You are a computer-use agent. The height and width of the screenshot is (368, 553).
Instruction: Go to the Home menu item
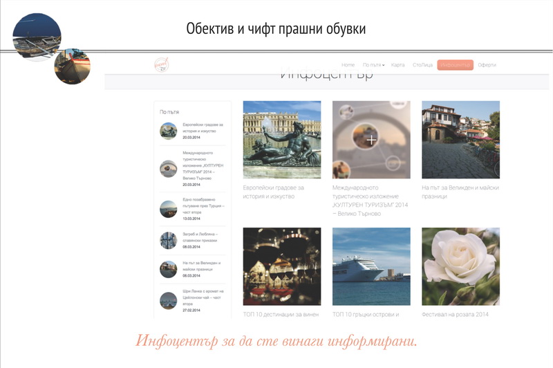(348, 65)
